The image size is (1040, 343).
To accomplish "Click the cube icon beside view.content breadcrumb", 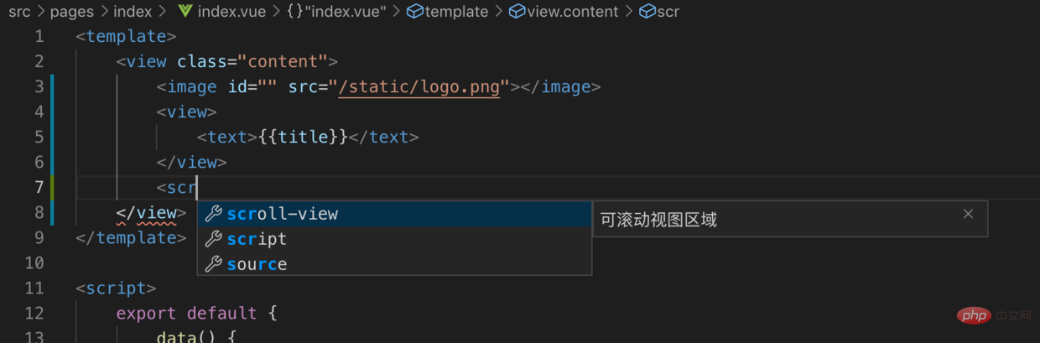I will click(x=517, y=12).
